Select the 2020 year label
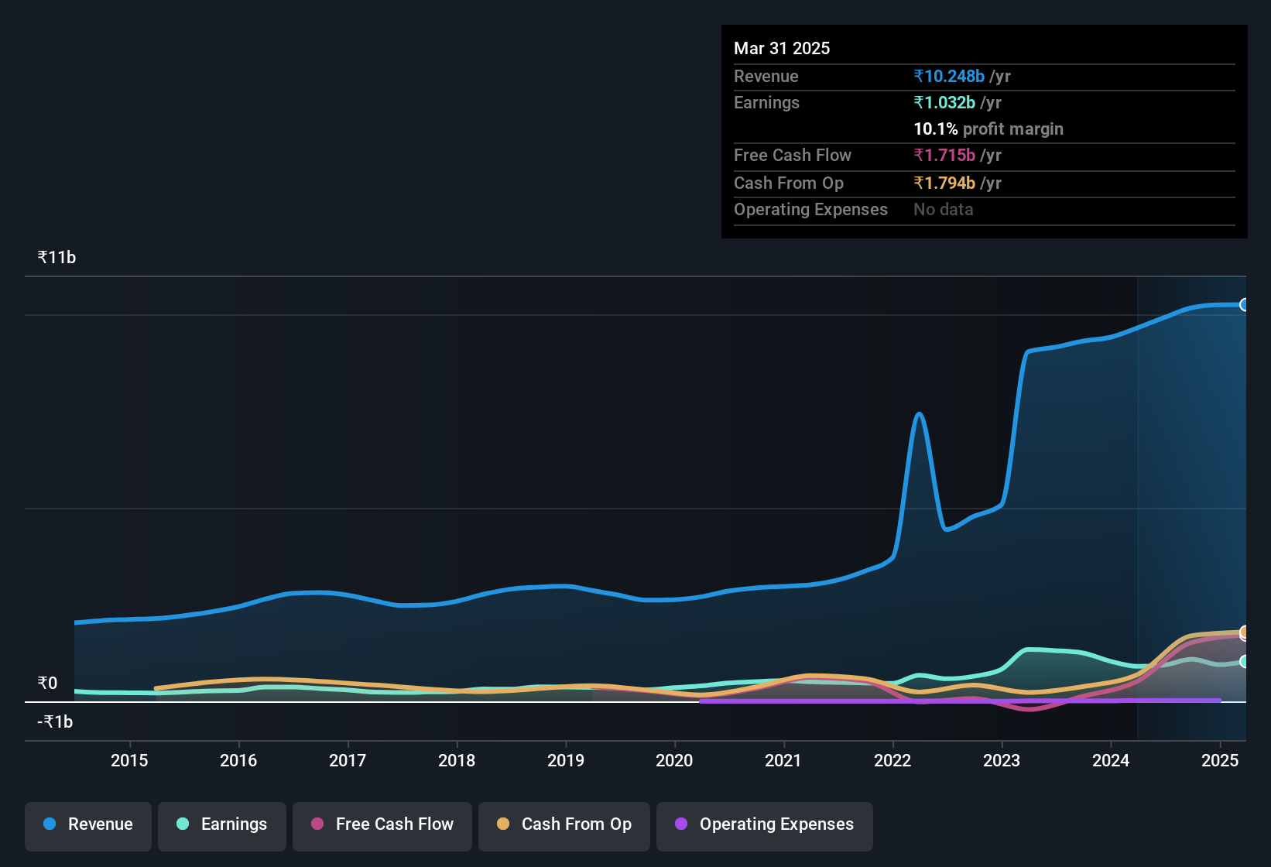The image size is (1271, 867). click(x=674, y=761)
